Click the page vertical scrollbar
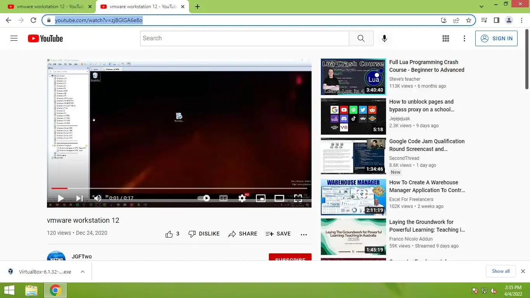The height and width of the screenshot is (298, 530). [x=527, y=60]
